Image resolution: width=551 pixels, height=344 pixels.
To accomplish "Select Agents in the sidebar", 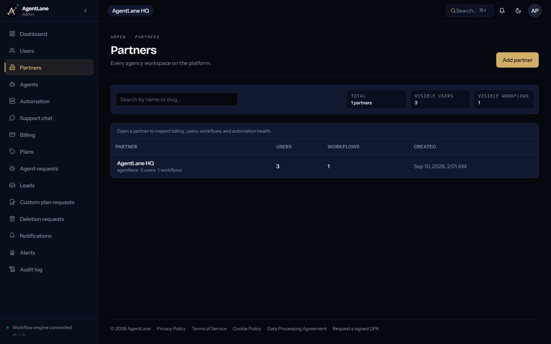I will (49, 84).
